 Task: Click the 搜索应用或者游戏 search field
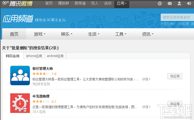click(177, 17)
